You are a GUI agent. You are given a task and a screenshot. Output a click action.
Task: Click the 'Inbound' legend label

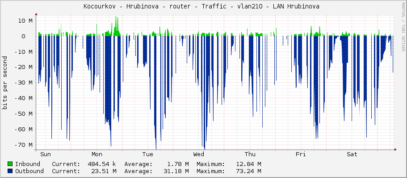click(x=28, y=164)
